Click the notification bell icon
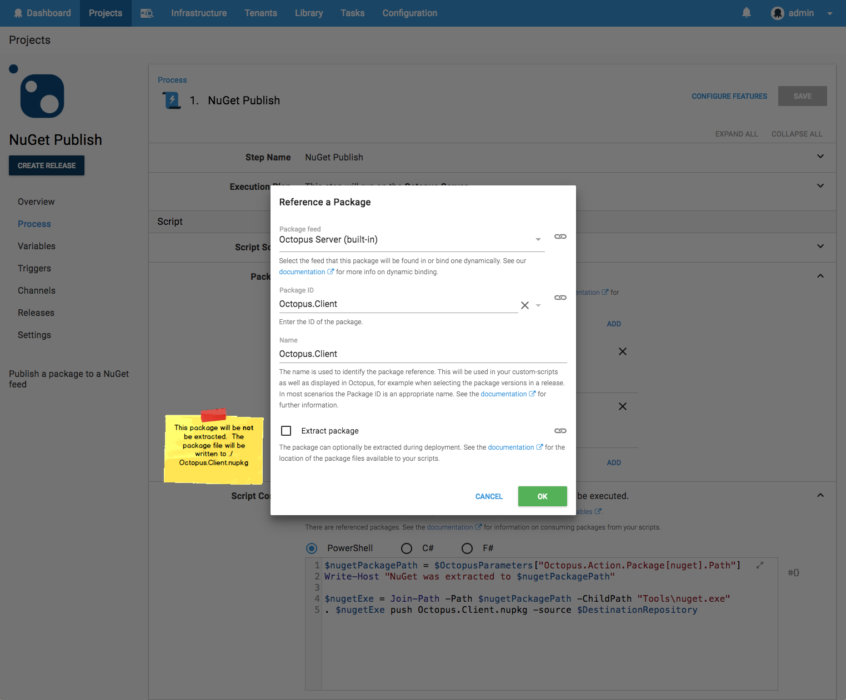Image resolution: width=846 pixels, height=700 pixels. 746,12
